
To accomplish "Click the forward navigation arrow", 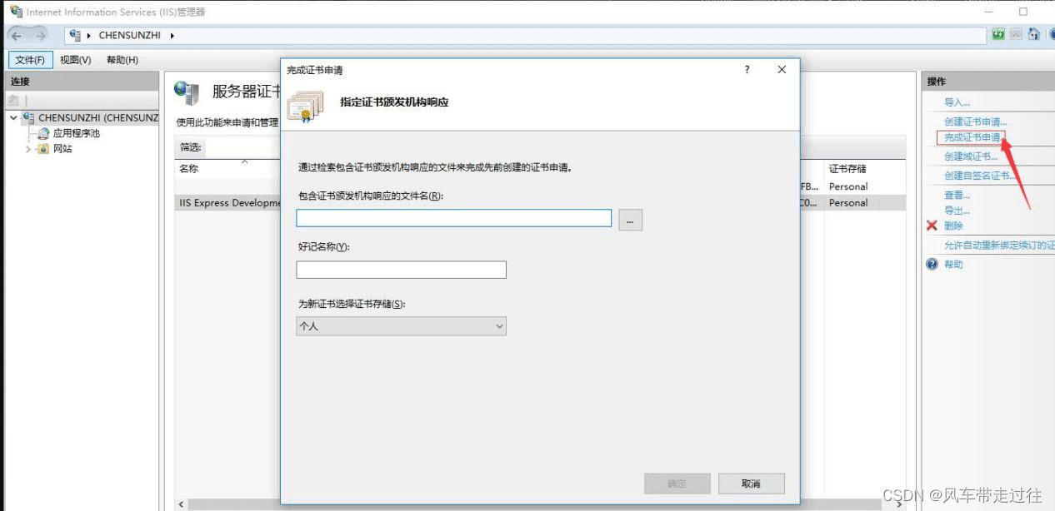I will pyautogui.click(x=40, y=36).
